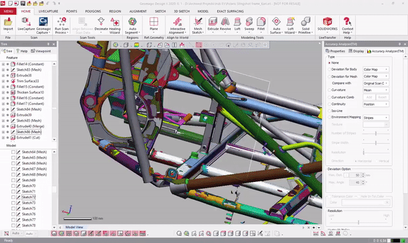408x243 pixels.
Task: Choose the Revolve modeling tool
Action: click(x=225, y=25)
